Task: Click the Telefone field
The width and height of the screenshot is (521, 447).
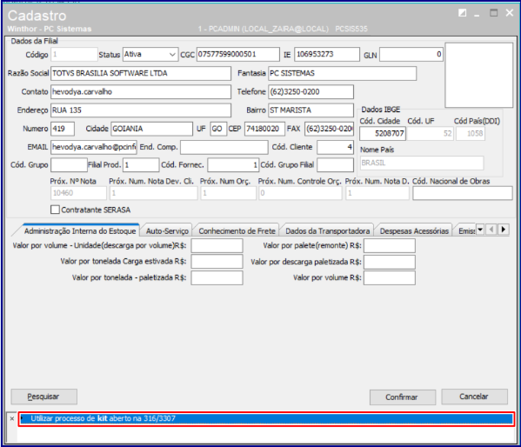Action: click(x=311, y=92)
